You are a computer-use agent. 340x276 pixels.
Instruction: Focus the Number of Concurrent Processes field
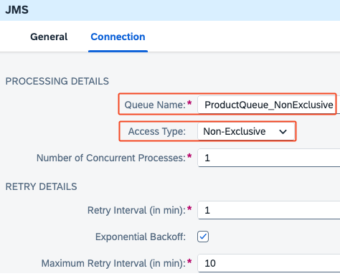tap(269, 158)
